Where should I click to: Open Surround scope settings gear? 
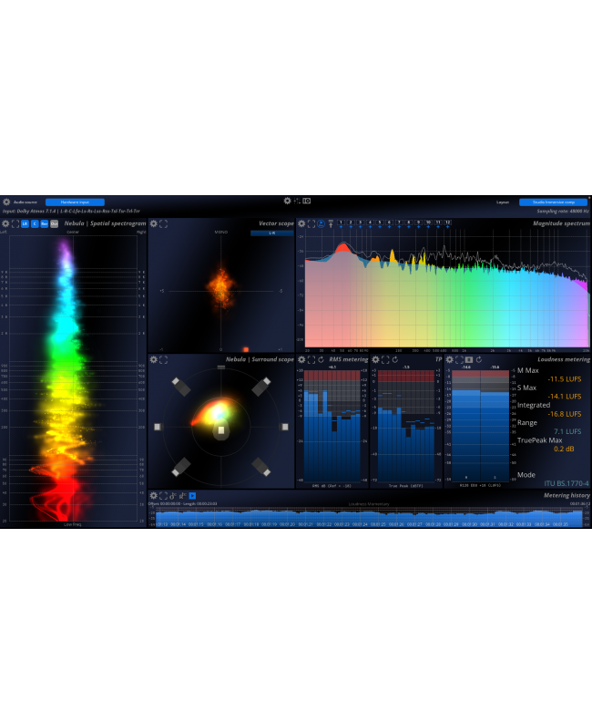click(x=154, y=359)
